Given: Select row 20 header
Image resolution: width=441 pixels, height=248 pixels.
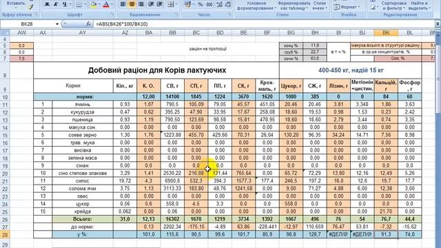Looking at the screenshot, I should [5, 173].
